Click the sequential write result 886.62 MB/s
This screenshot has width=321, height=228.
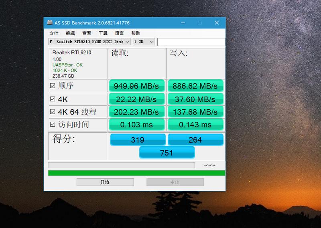click(x=195, y=86)
